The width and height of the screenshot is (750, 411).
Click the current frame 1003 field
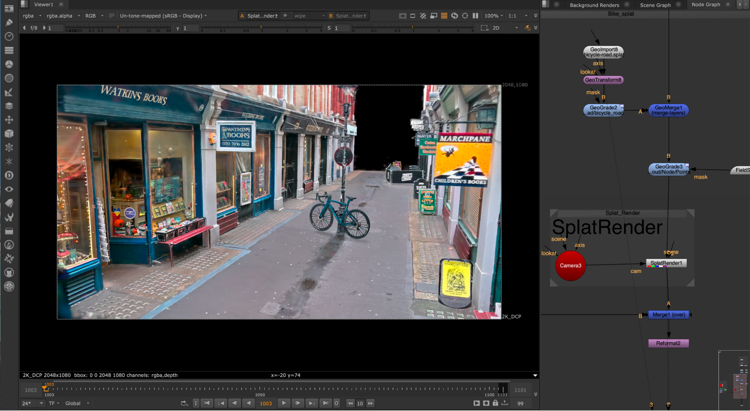pos(266,403)
